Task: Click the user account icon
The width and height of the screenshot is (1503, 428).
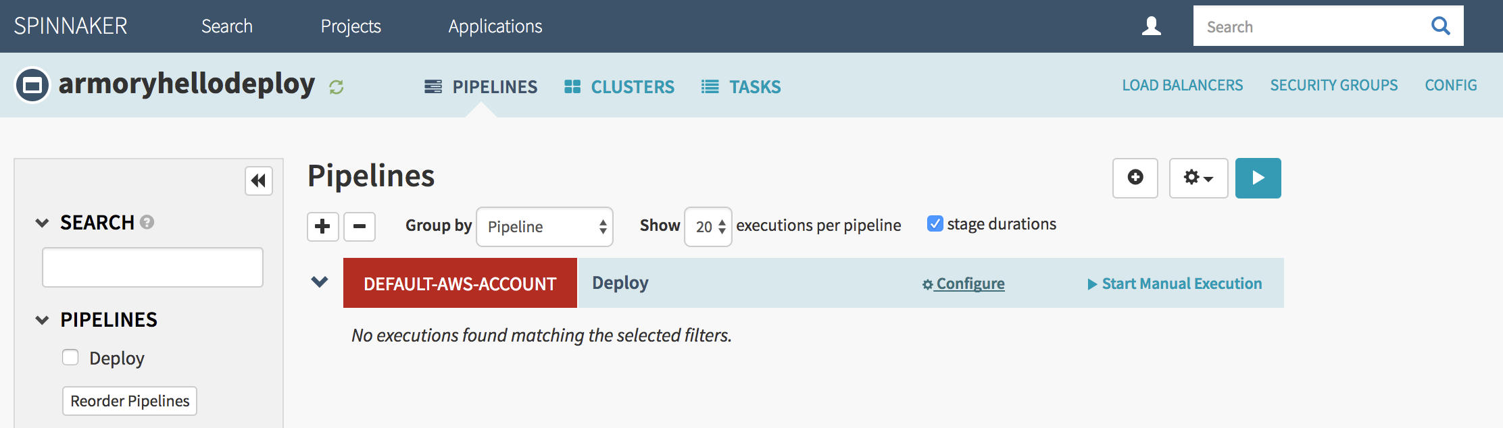Action: (1151, 26)
